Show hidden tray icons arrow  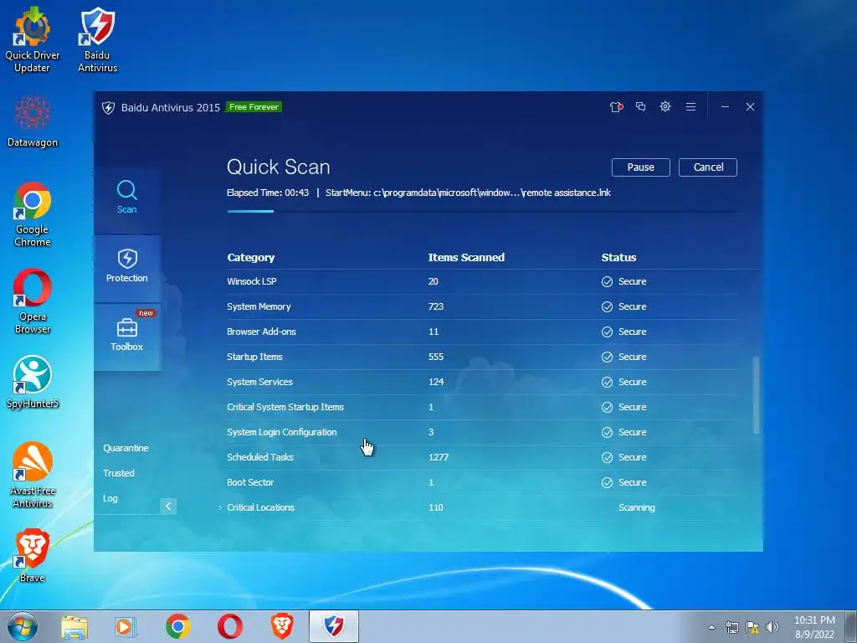pos(711,627)
